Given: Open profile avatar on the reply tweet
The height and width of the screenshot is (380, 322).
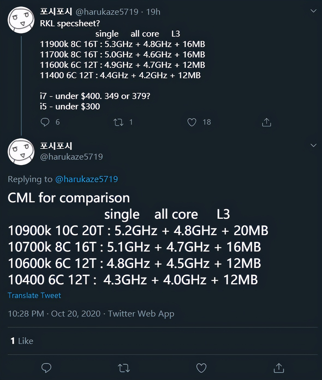Looking at the screenshot, I should [21, 151].
